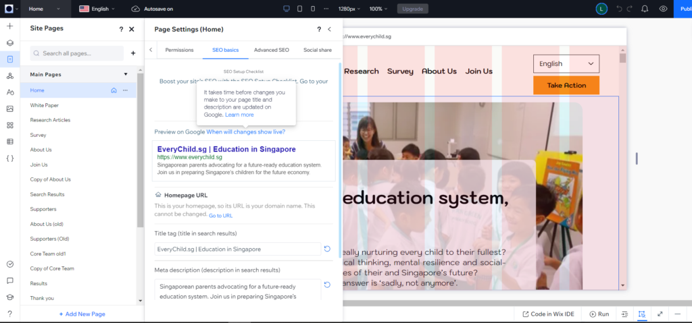The image size is (692, 323).
Task: Collapse Page Settings with back chevron
Action: [x=329, y=30]
